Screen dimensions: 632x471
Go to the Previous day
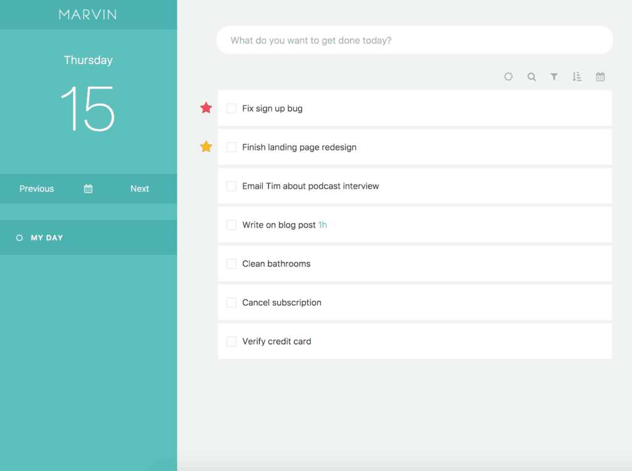[x=36, y=189]
